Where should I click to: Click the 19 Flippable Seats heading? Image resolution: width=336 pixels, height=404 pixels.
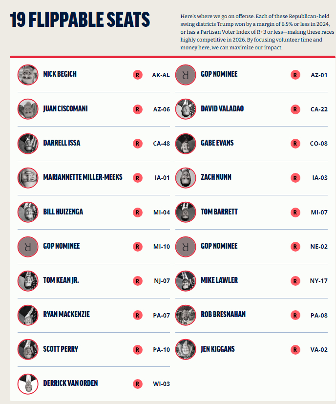80,21
